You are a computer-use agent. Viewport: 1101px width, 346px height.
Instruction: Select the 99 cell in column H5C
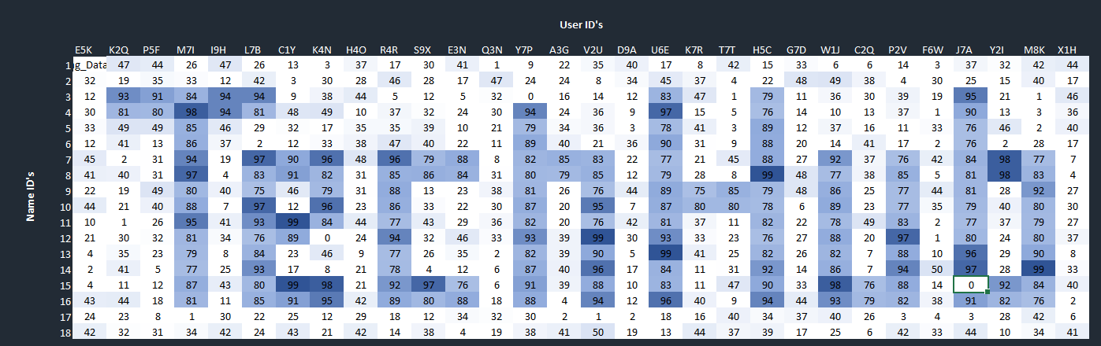click(x=762, y=175)
